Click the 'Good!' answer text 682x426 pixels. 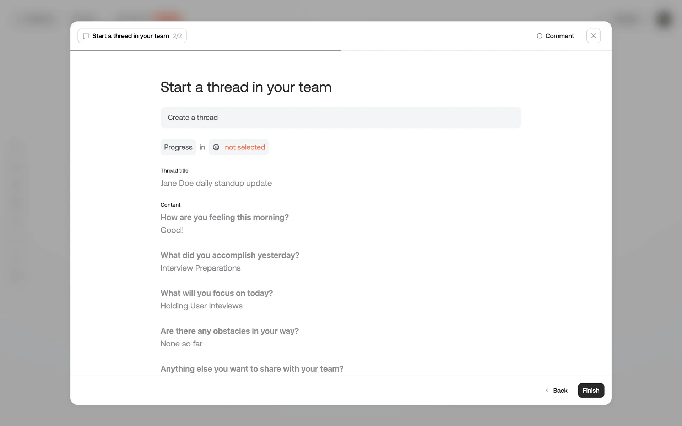(x=172, y=230)
